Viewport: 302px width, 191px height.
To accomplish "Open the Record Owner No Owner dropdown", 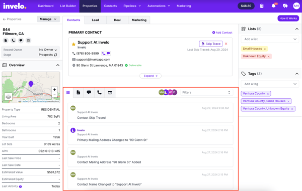I will pos(48,50).
